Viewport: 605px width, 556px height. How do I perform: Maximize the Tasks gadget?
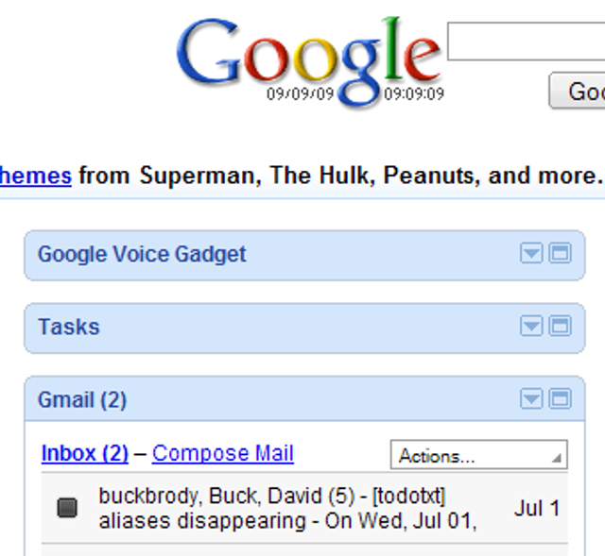pos(561,327)
